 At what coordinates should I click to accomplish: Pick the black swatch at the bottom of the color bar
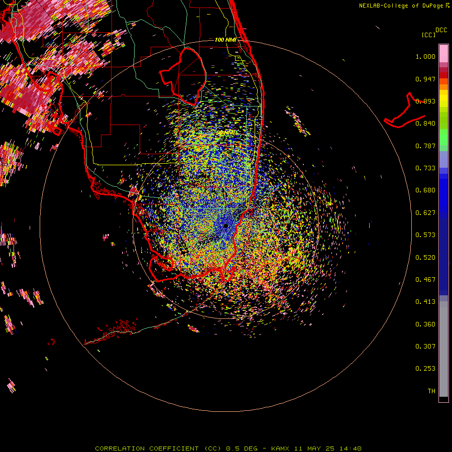(443, 399)
